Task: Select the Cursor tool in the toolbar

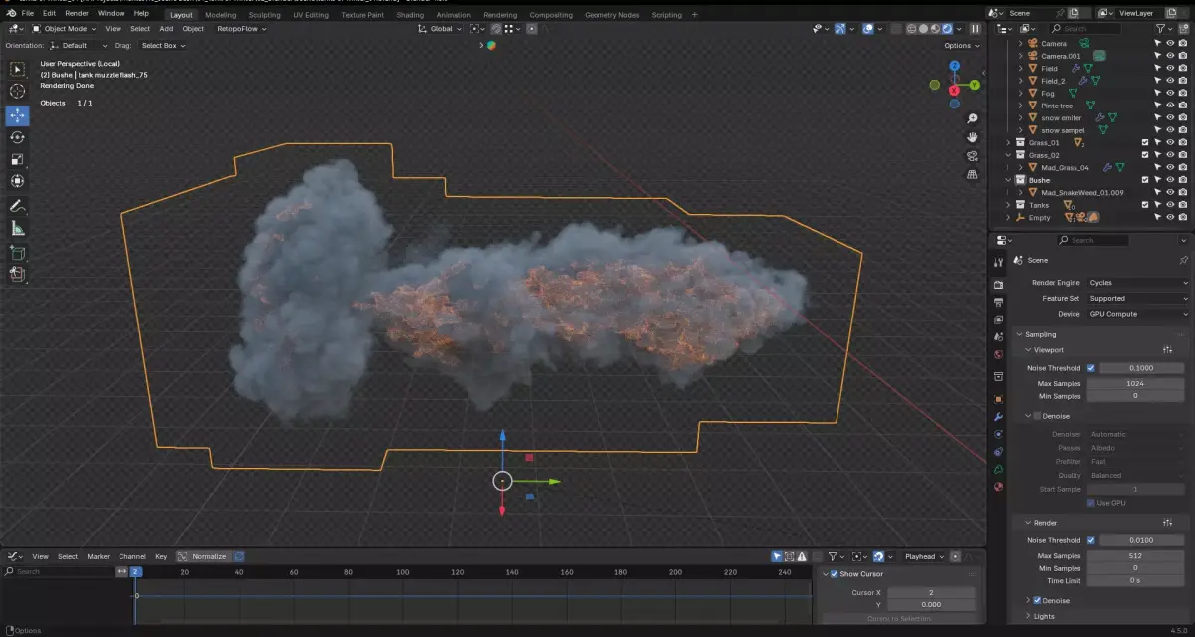Action: coord(18,91)
